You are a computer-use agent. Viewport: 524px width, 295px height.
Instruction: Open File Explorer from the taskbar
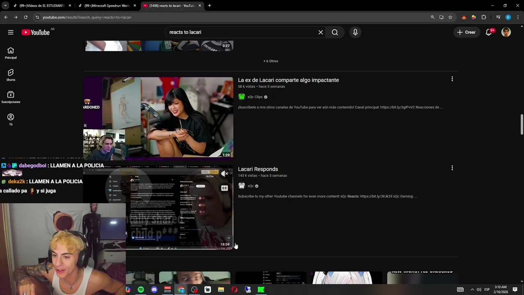[221, 290]
